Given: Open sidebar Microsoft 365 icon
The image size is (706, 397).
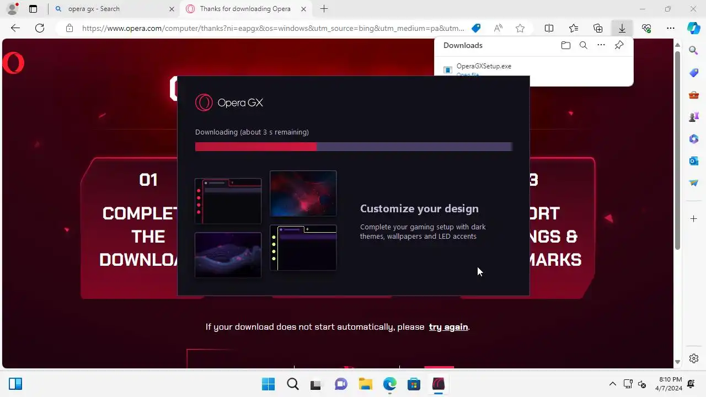Looking at the screenshot, I should (x=694, y=139).
